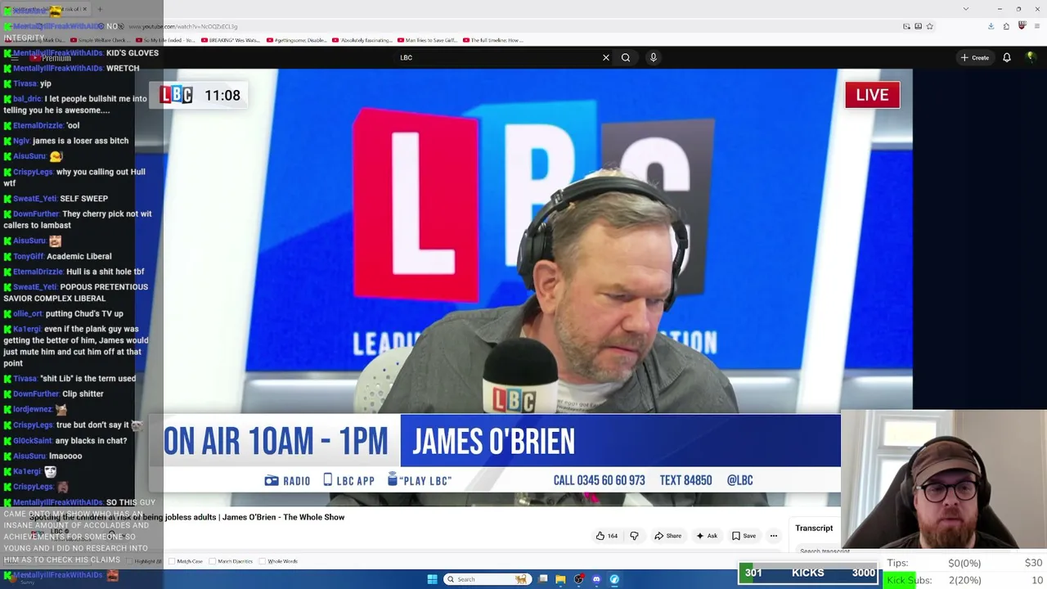Toggle the Match Diacritics checkbox
Viewport: 1047px width, 589px height.
click(x=214, y=561)
